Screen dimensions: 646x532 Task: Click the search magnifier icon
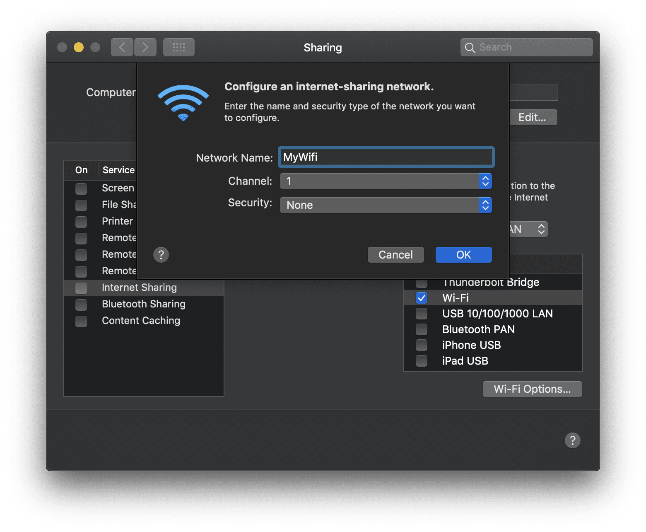470,47
